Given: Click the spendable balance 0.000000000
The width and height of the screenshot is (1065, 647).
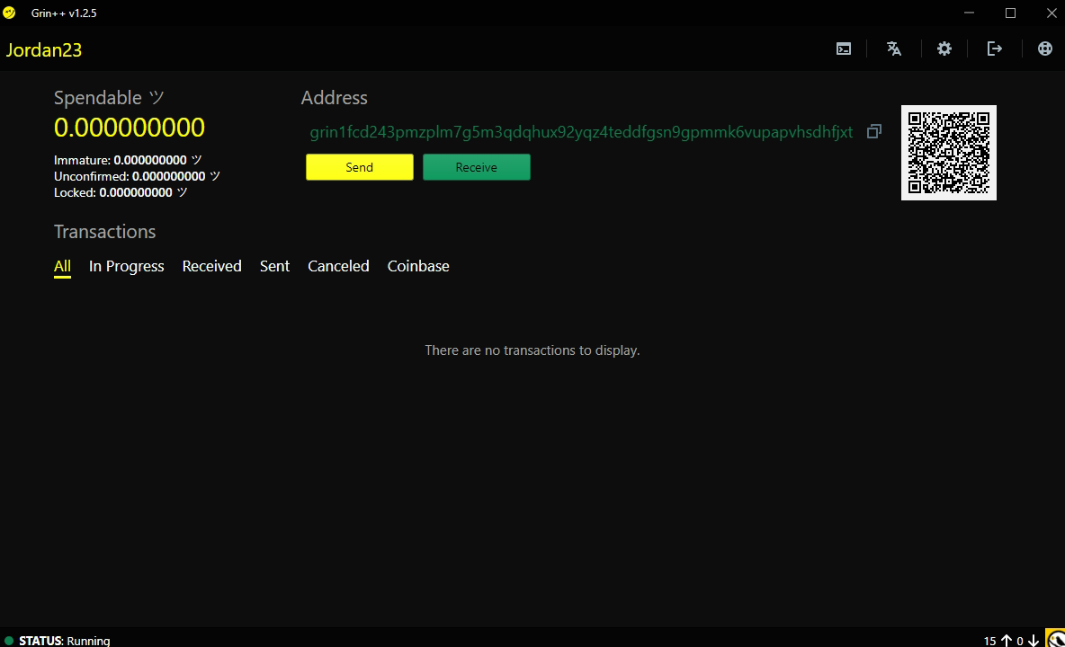Looking at the screenshot, I should tap(129, 128).
